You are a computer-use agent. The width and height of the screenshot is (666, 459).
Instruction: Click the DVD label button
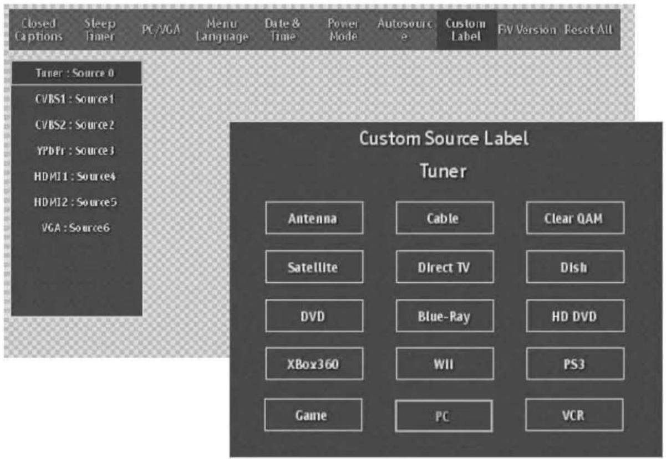pyautogui.click(x=314, y=316)
